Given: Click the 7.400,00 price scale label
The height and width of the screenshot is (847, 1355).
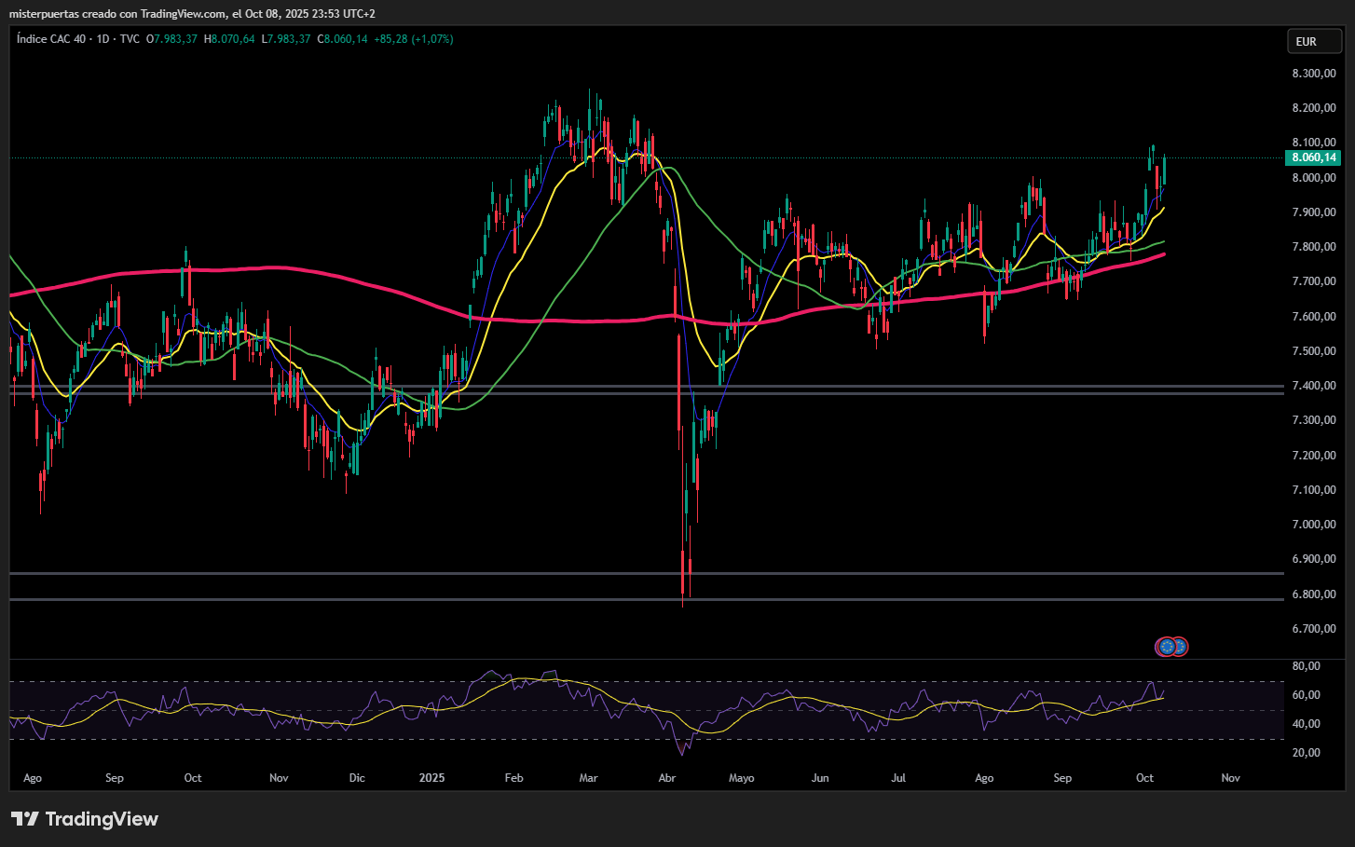Looking at the screenshot, I should pos(1313,386).
